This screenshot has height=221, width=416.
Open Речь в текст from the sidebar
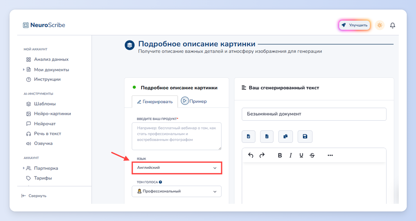pyautogui.click(x=45, y=133)
